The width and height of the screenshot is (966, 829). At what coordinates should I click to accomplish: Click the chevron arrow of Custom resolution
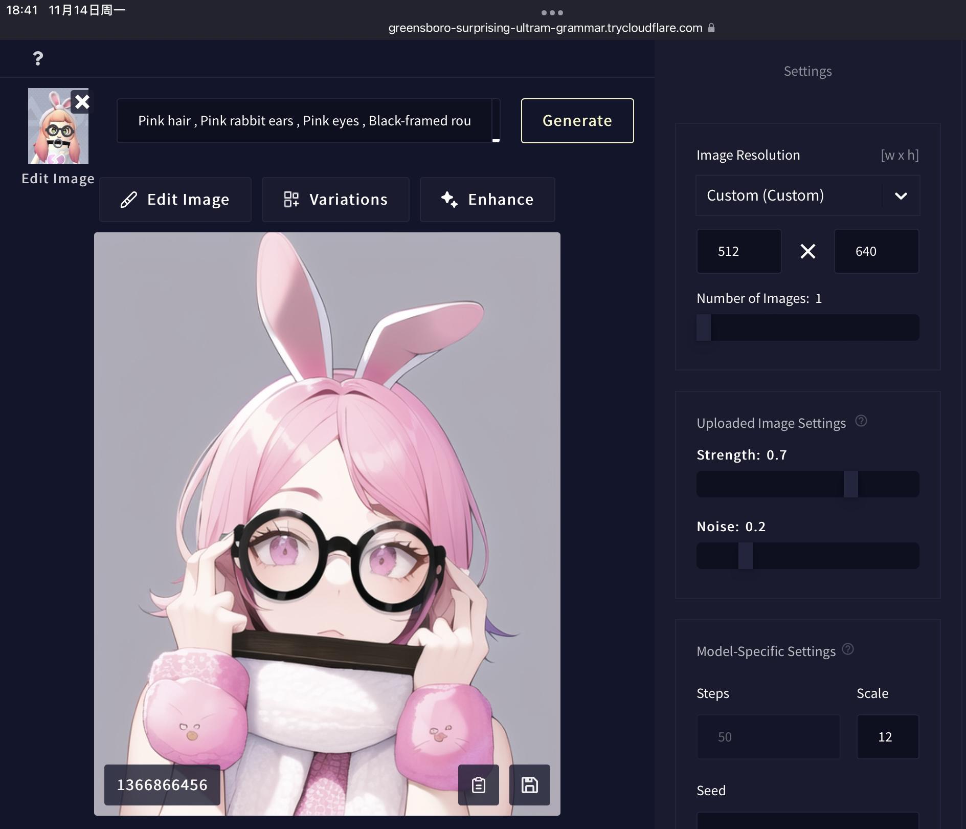[x=901, y=195]
